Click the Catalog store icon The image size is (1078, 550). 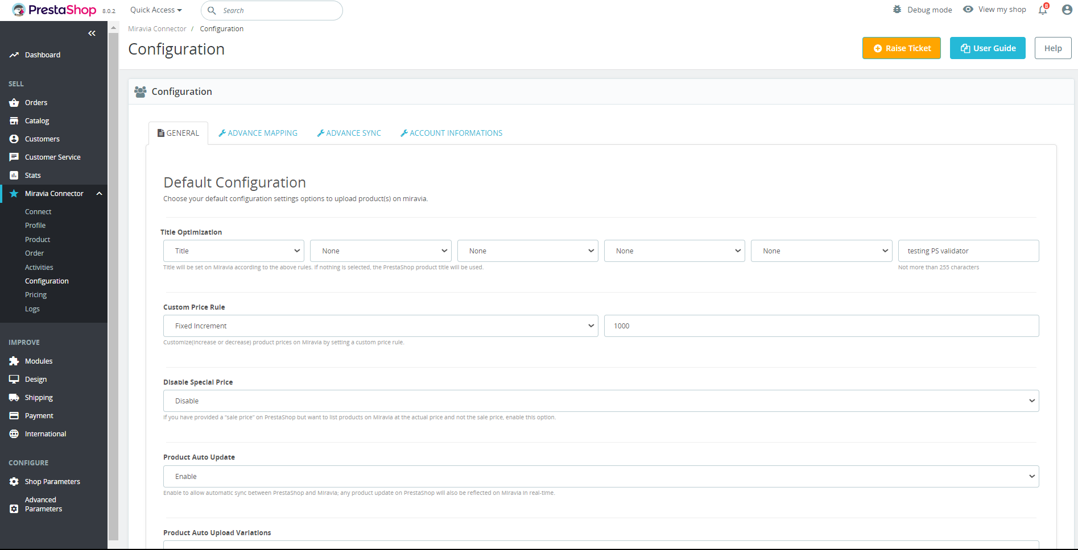14,121
